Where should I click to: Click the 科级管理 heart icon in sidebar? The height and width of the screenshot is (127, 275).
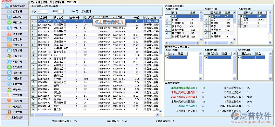(x=9, y=101)
